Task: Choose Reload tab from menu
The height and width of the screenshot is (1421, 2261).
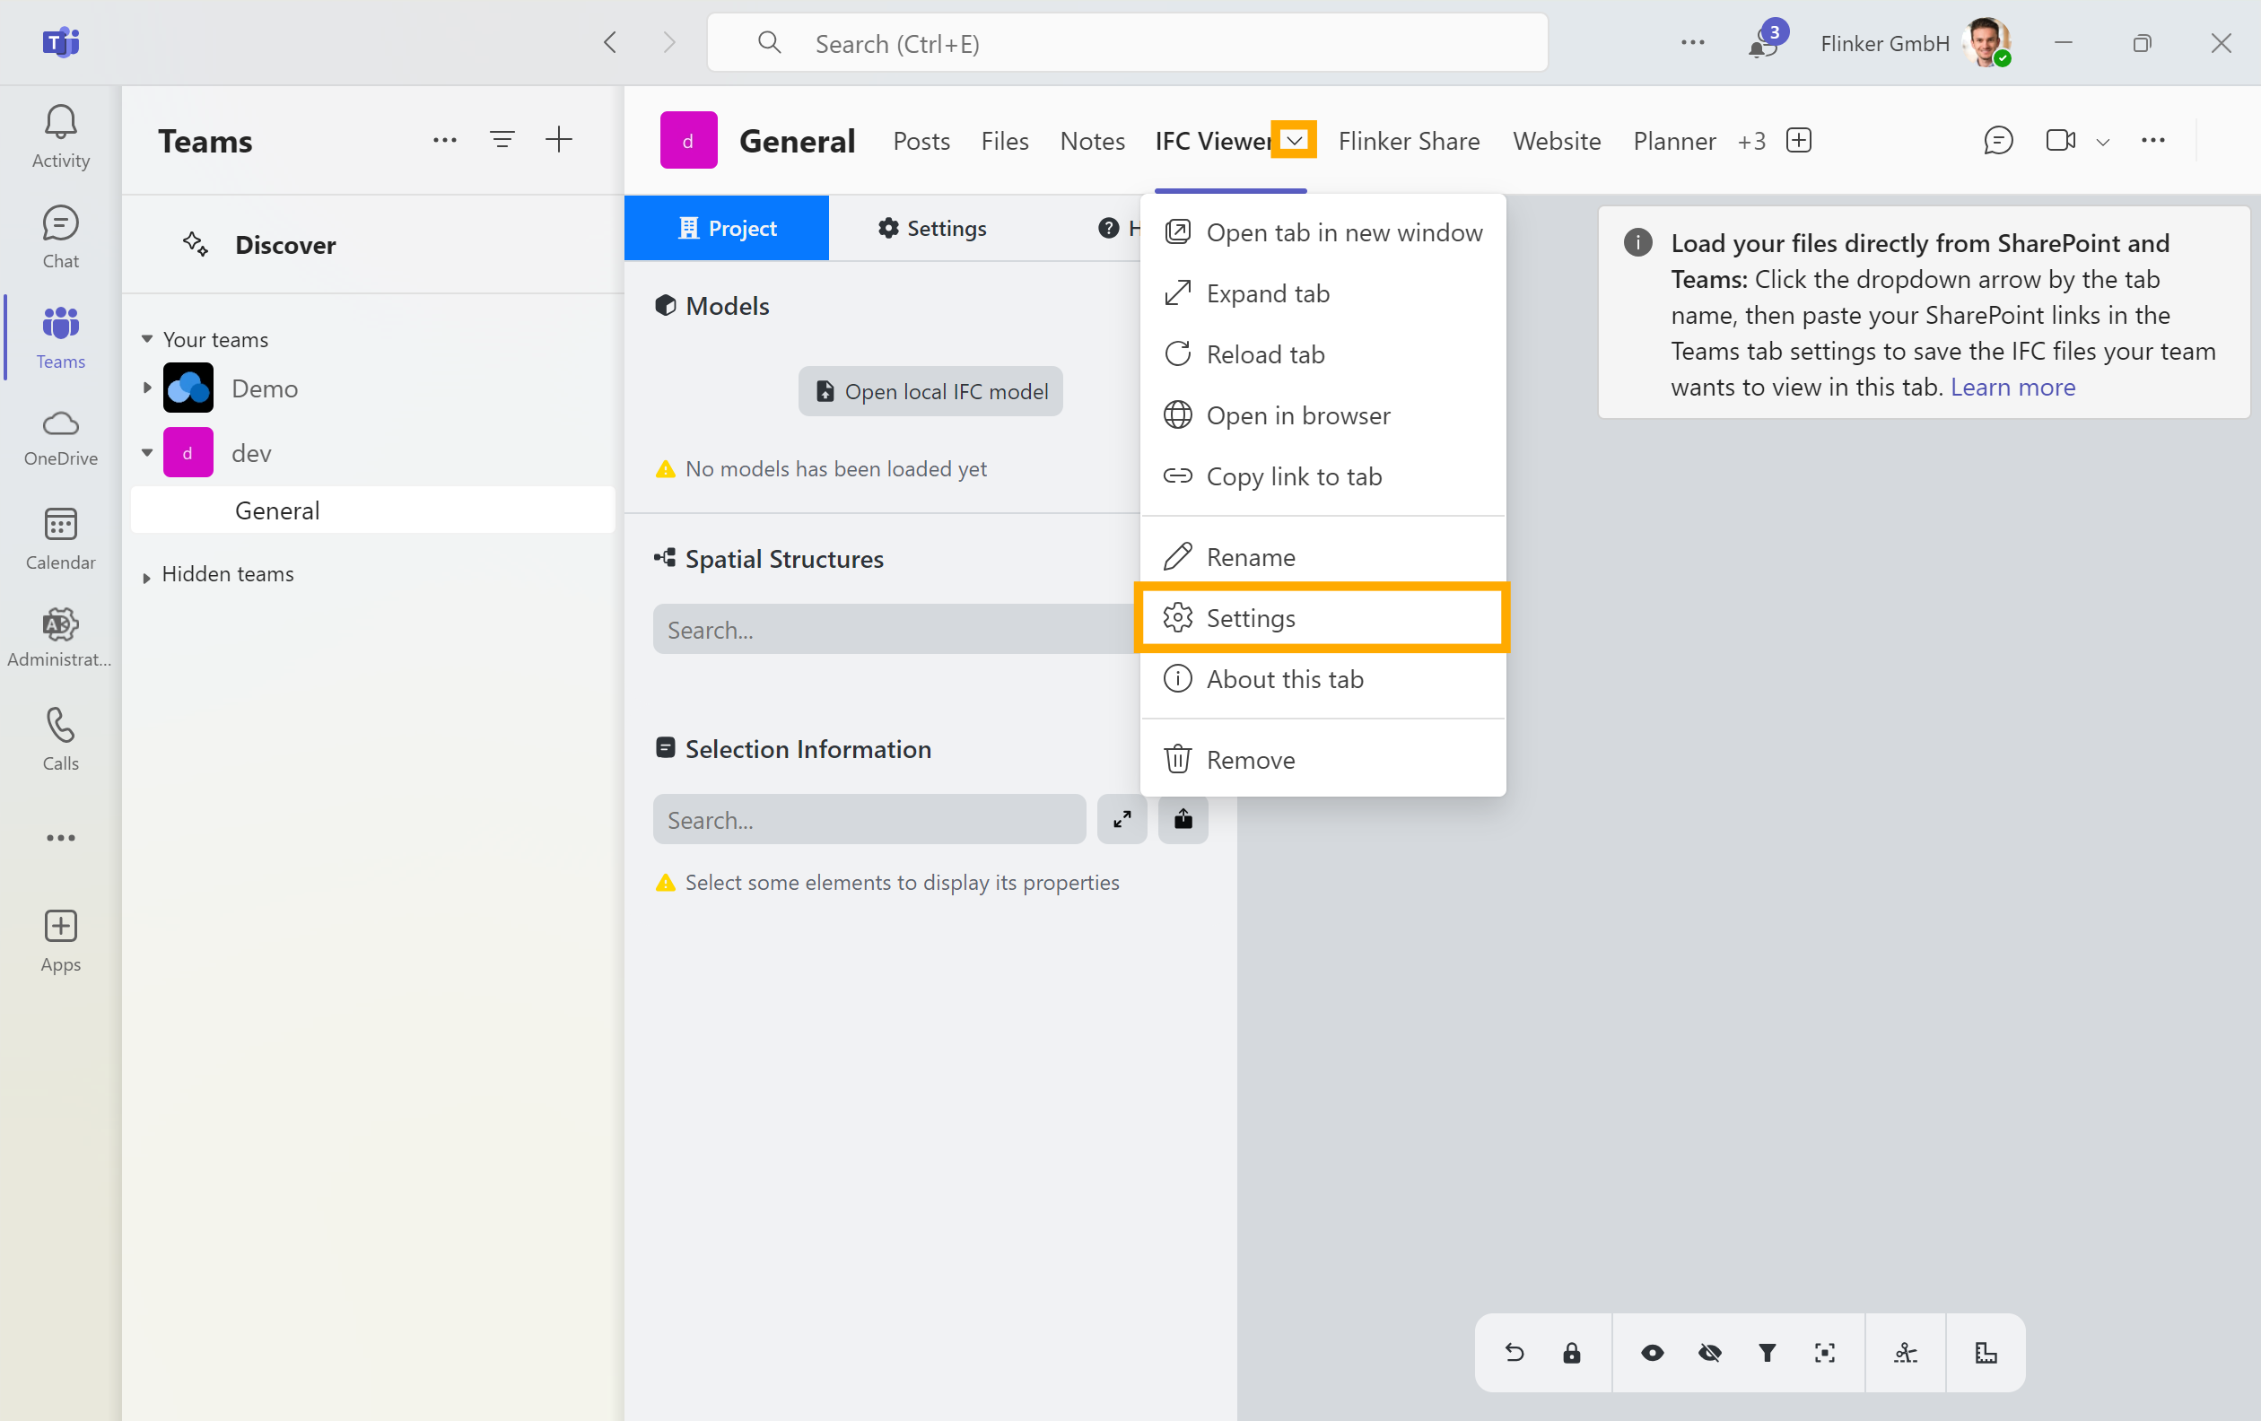Action: pyautogui.click(x=1323, y=353)
